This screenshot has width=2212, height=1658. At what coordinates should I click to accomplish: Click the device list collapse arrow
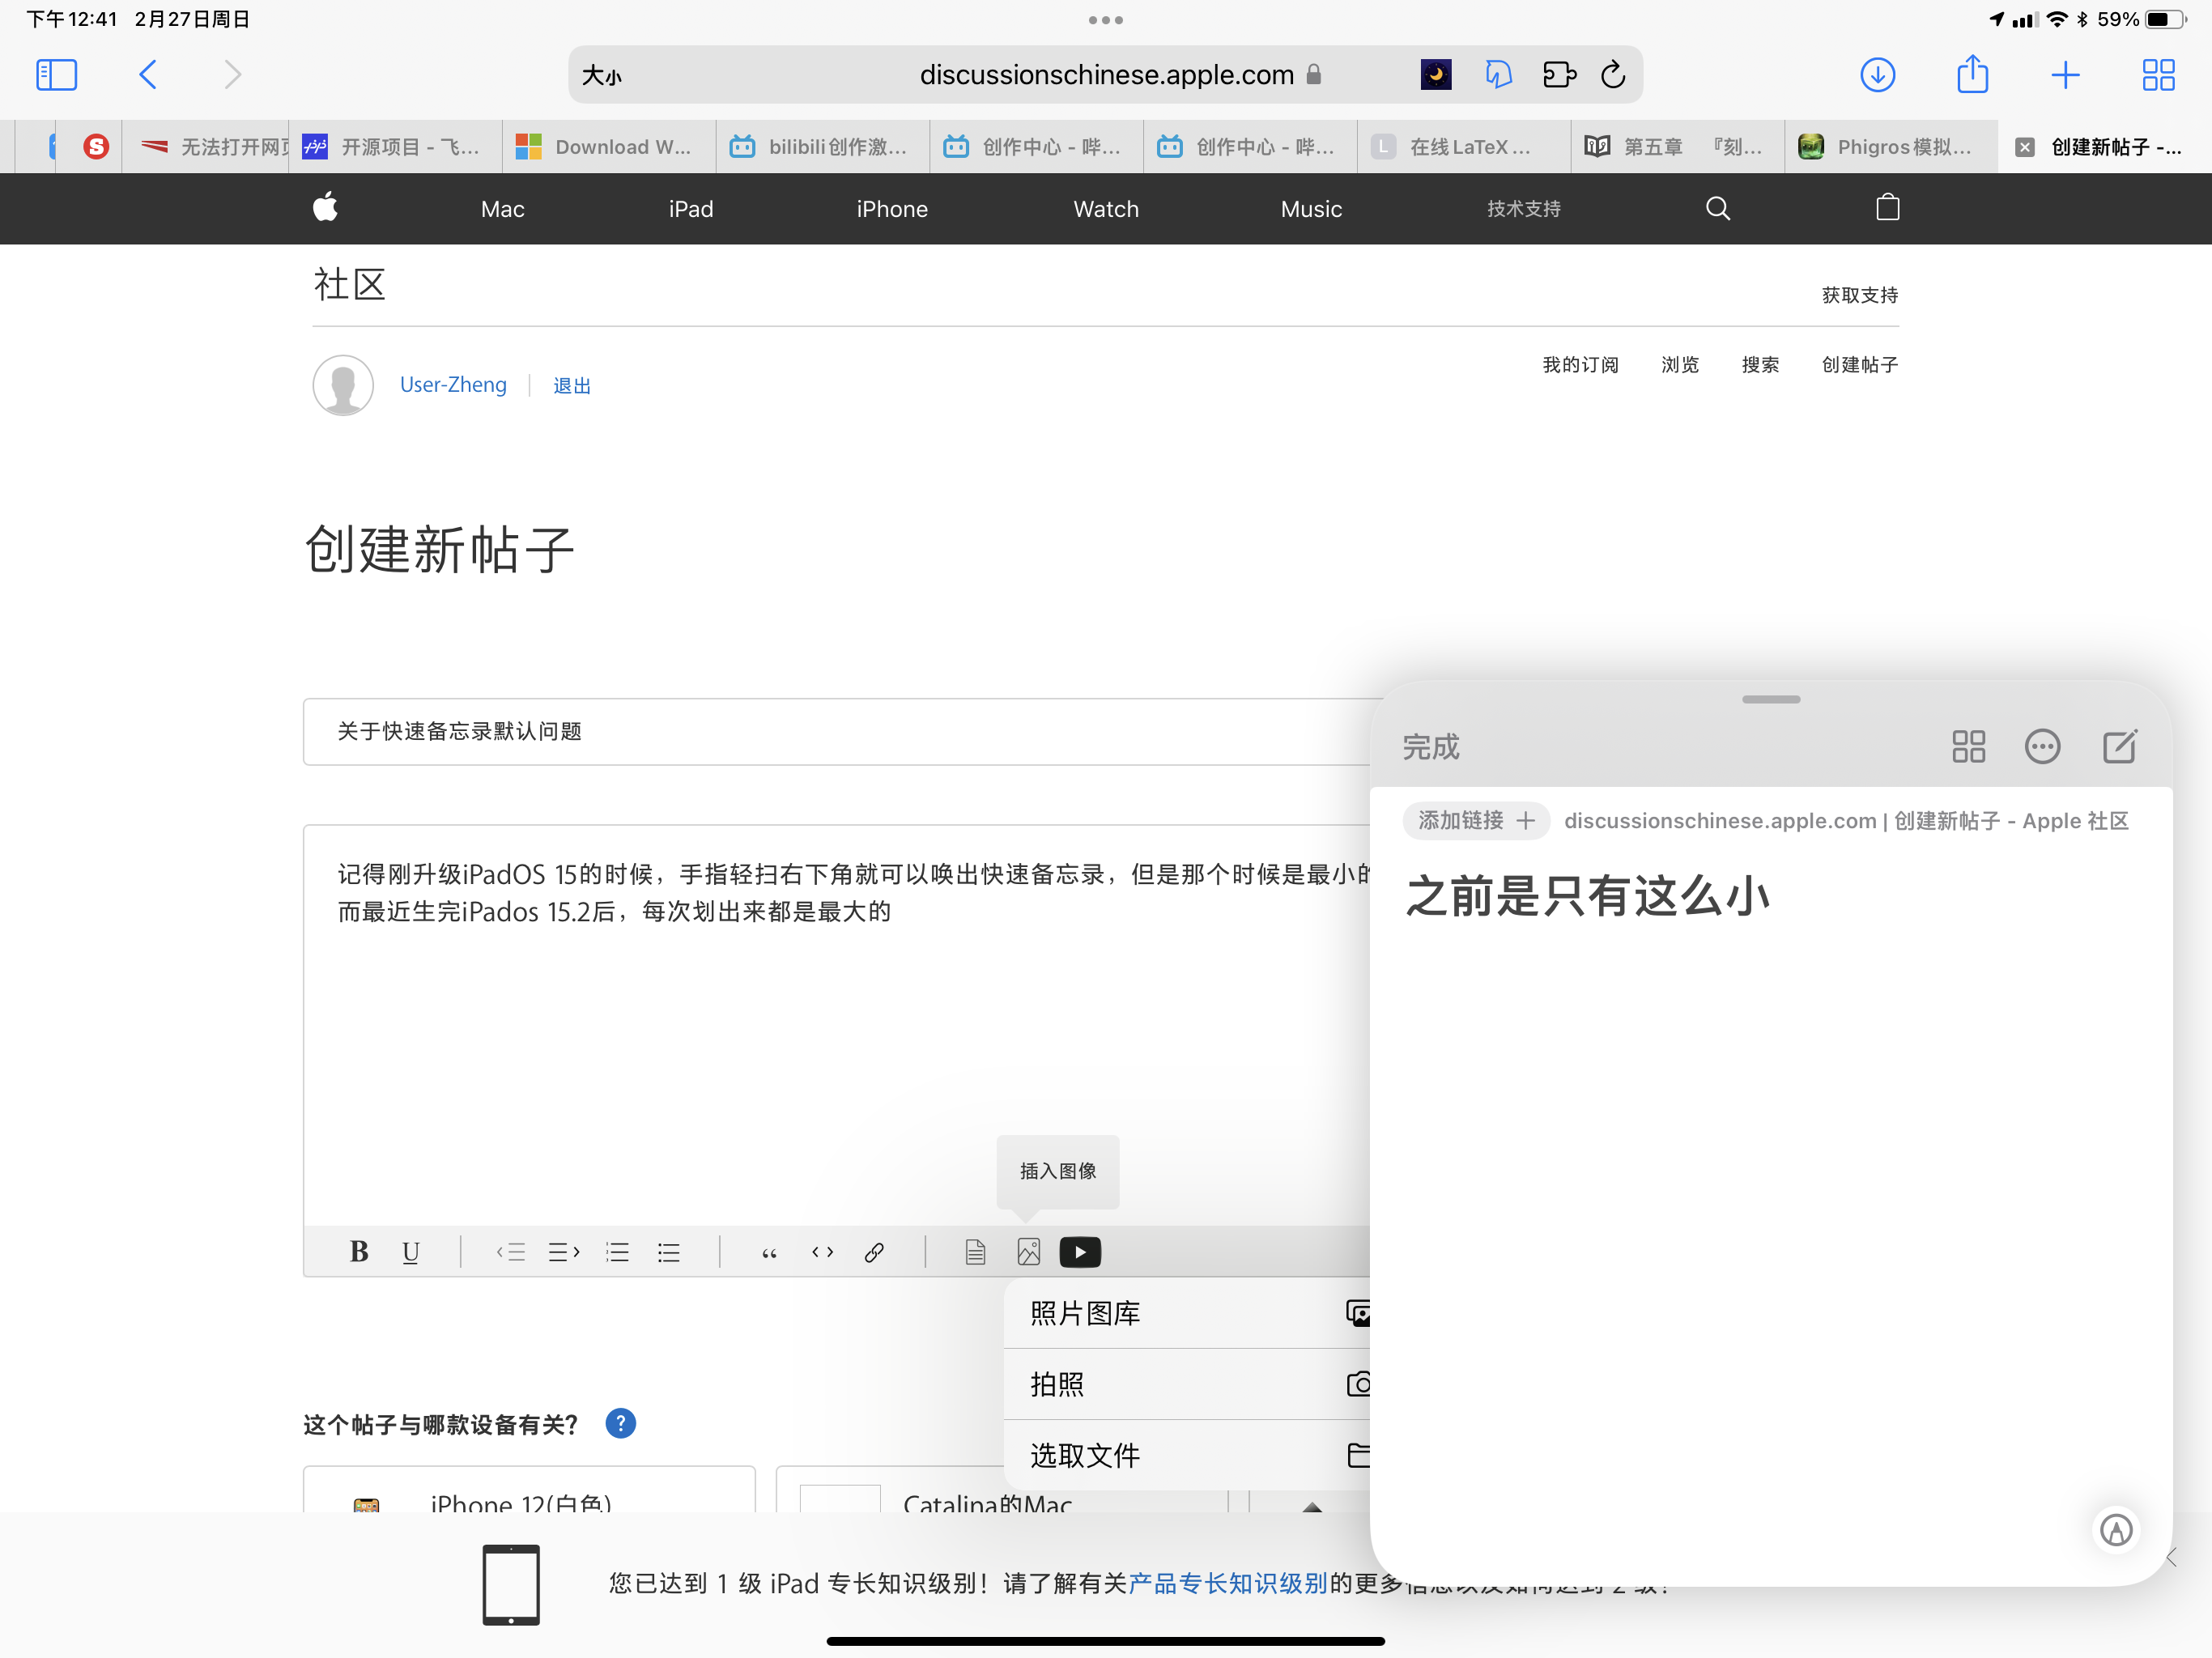pyautogui.click(x=1312, y=1507)
